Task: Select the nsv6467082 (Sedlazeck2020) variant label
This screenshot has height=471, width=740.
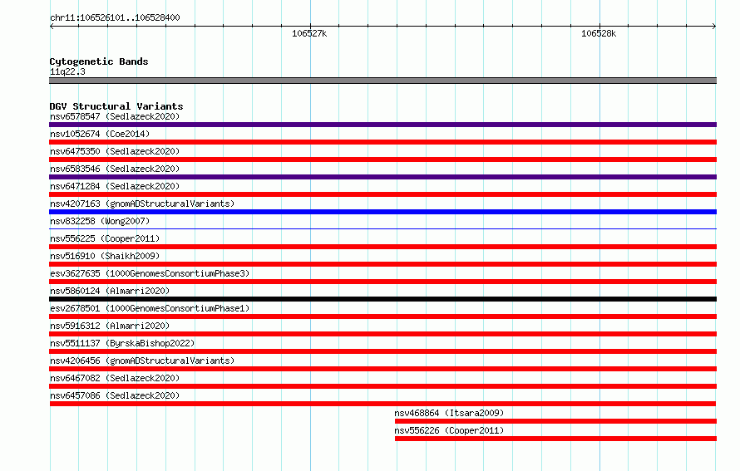Action: (x=115, y=378)
